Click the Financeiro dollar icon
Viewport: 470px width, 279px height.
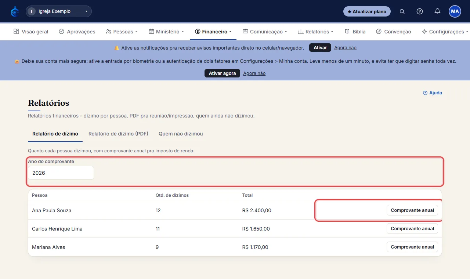click(198, 32)
